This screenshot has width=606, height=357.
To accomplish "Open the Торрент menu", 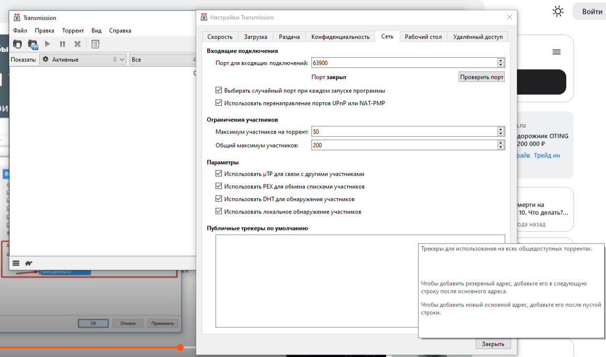I will point(73,31).
